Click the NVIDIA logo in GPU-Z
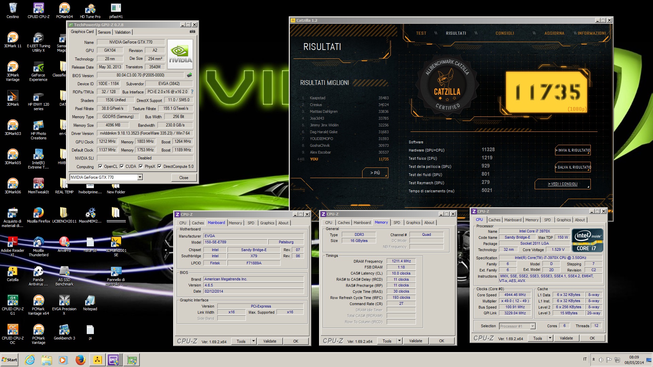The image size is (653, 367). [180, 54]
